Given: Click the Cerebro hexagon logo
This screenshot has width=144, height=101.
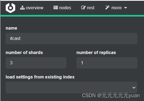Looking at the screenshot, I should (10, 8).
